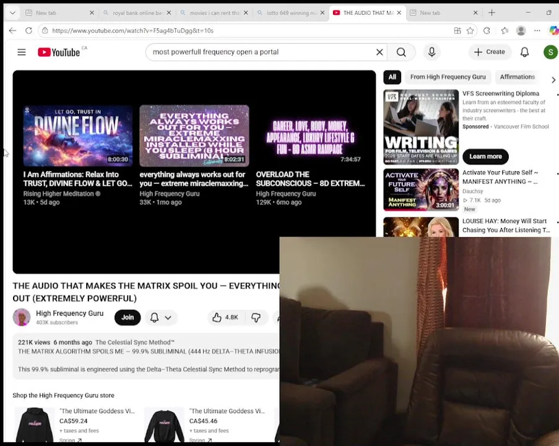Open OVERLOAD THE SUBCONSCIOUS video title
559x446 pixels.
[x=310, y=179]
